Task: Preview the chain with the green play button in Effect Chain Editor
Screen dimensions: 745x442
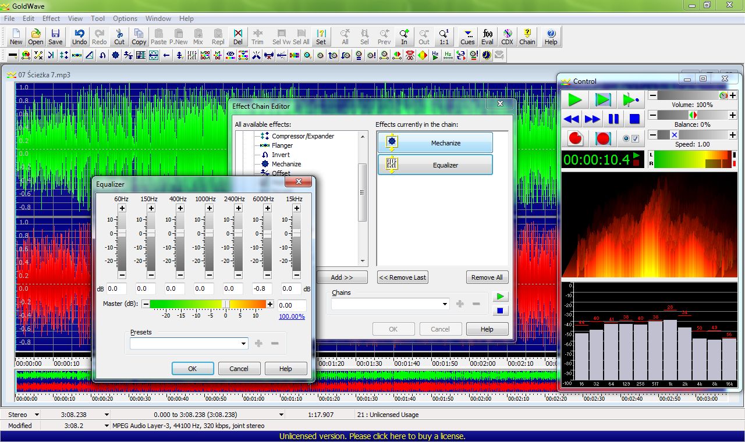Action: (499, 297)
